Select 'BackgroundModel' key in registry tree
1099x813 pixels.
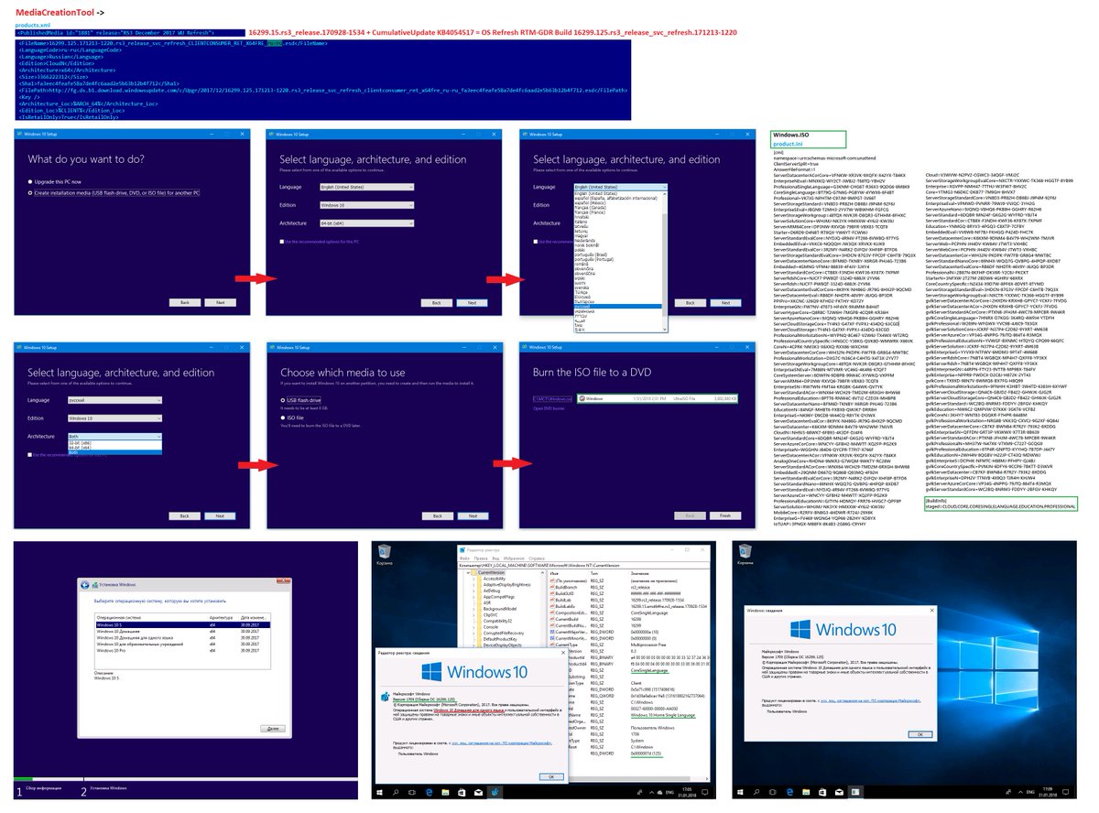point(500,609)
